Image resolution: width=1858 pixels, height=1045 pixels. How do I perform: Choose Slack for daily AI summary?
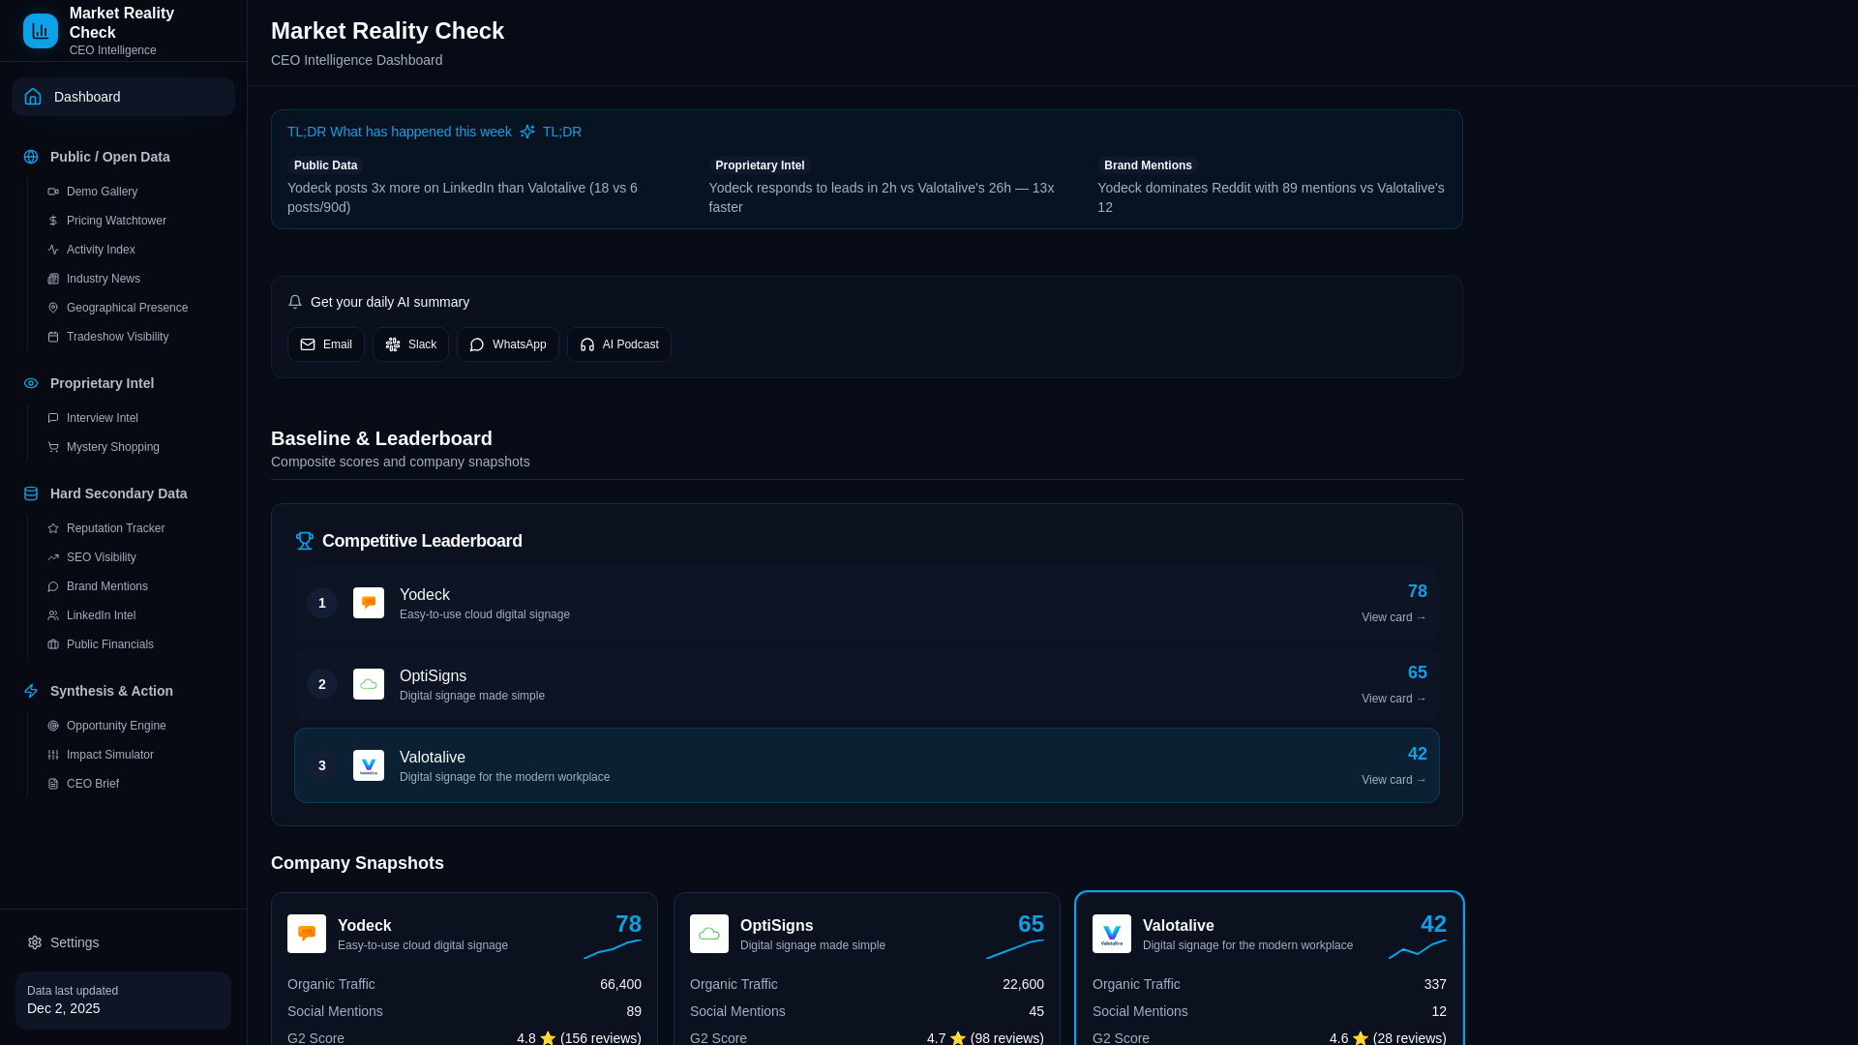pyautogui.click(x=410, y=344)
